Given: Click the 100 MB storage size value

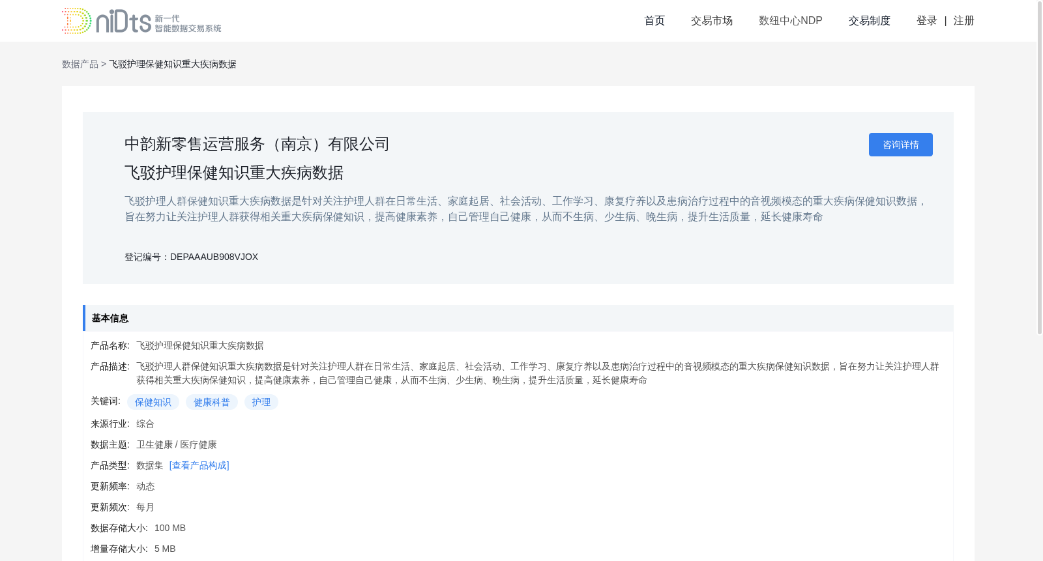Looking at the screenshot, I should (x=170, y=528).
